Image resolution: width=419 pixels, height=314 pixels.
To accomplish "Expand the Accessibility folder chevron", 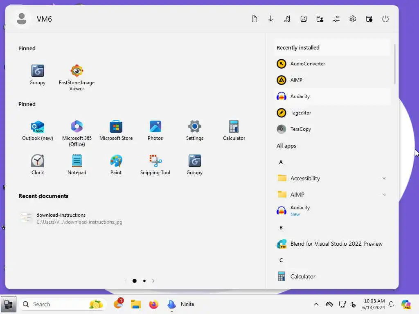I will pyautogui.click(x=384, y=178).
